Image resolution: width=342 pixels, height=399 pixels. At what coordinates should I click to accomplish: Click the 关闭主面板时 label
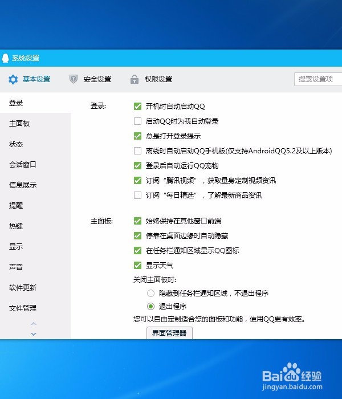[154, 280]
